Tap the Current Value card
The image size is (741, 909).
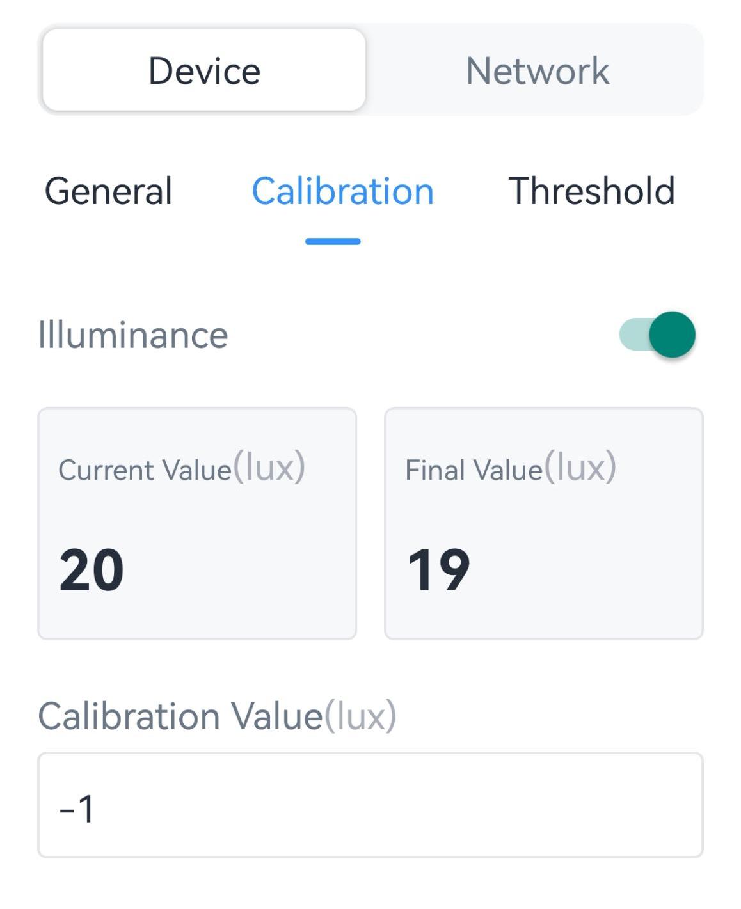[197, 523]
